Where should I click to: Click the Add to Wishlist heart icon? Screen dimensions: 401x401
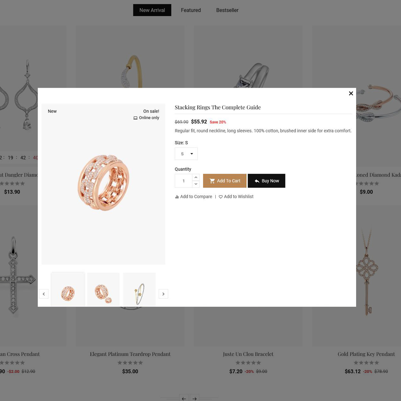[221, 197]
